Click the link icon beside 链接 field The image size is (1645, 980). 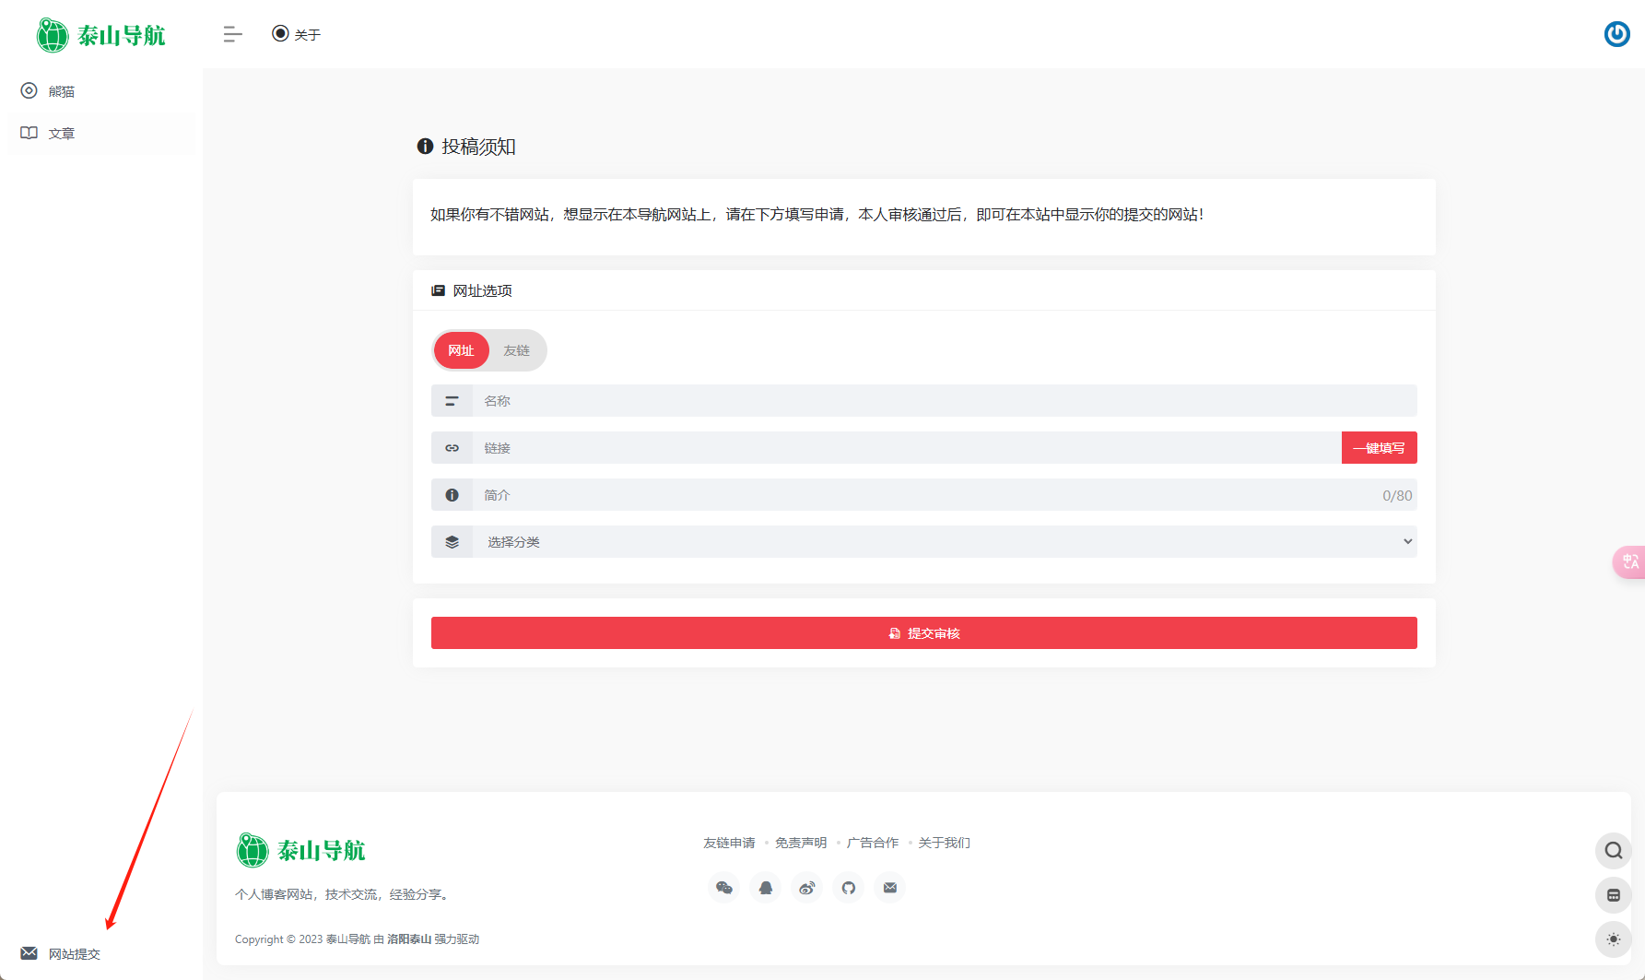point(452,447)
